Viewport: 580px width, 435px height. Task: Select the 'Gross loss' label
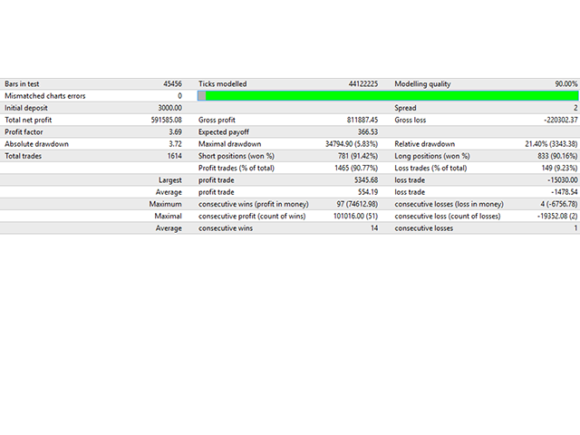(411, 120)
